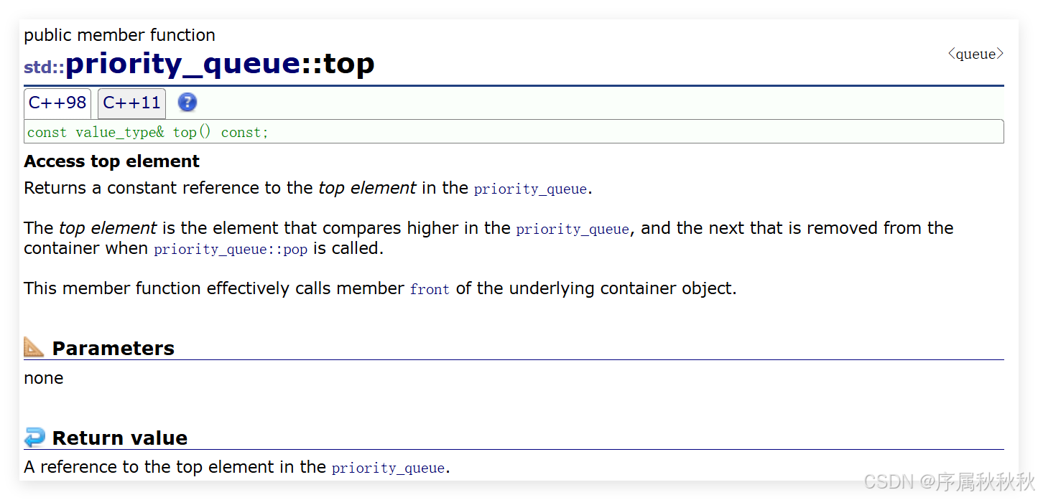The width and height of the screenshot is (1038, 500).
Task: Click the std:: namespace prefix in the title
Action: click(44, 67)
